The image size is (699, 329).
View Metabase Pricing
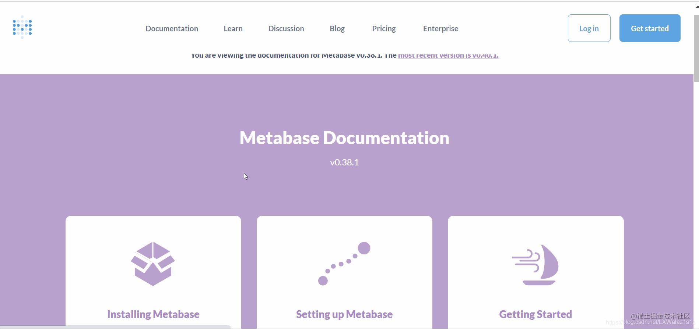tap(384, 28)
